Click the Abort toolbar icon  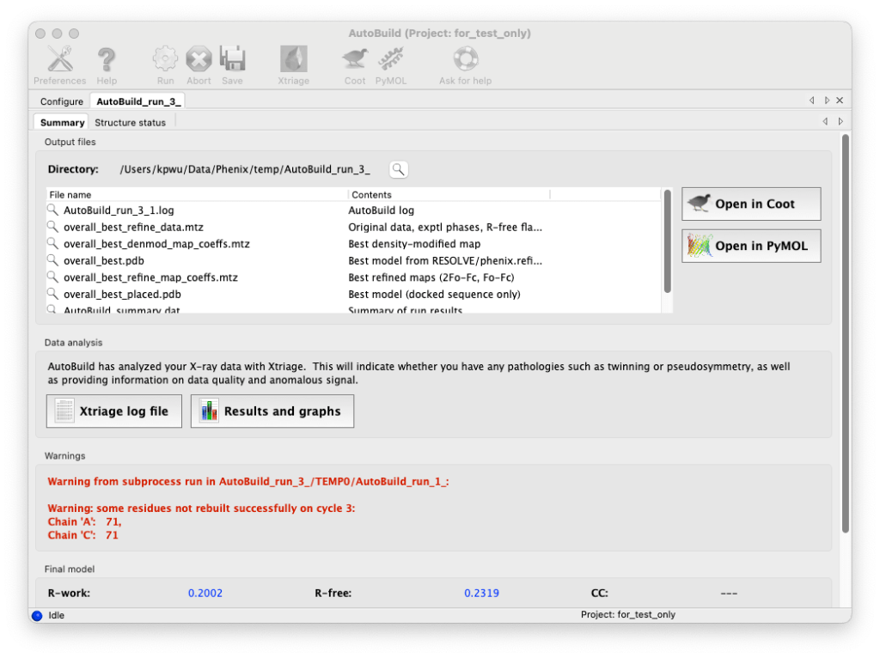coord(199,60)
